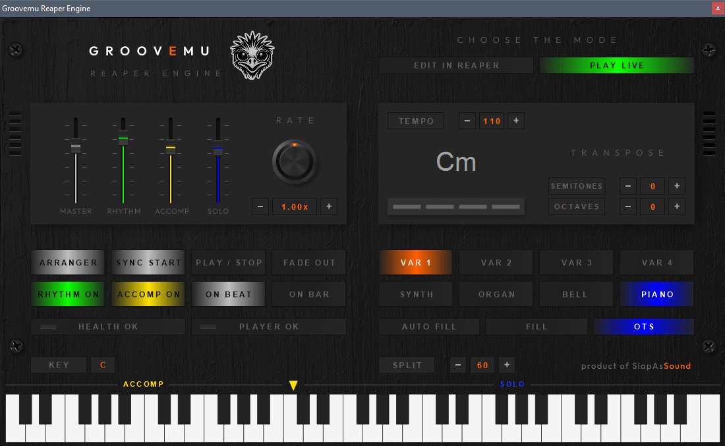The width and height of the screenshot is (725, 446).
Task: Click the Tempo label button
Action: [x=416, y=121]
